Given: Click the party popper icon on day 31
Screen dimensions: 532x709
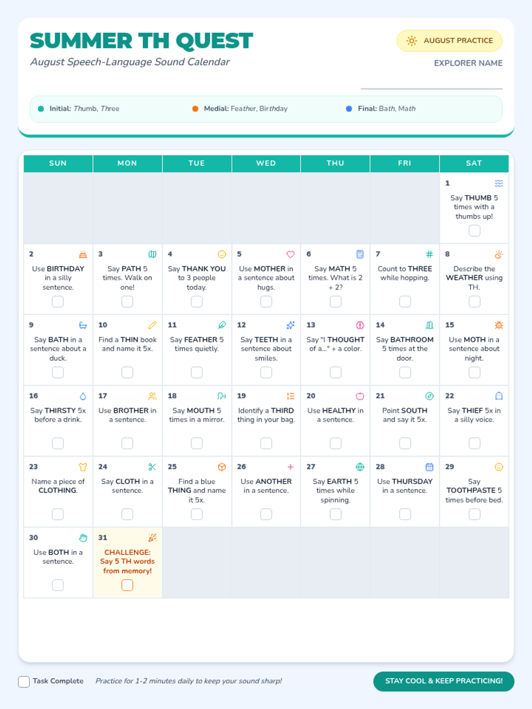Looking at the screenshot, I should (x=152, y=538).
